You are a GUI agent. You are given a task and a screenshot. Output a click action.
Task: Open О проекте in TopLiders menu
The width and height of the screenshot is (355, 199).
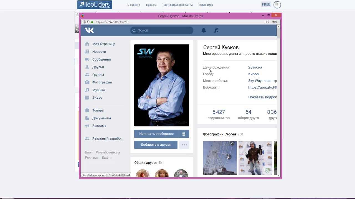(134, 5)
